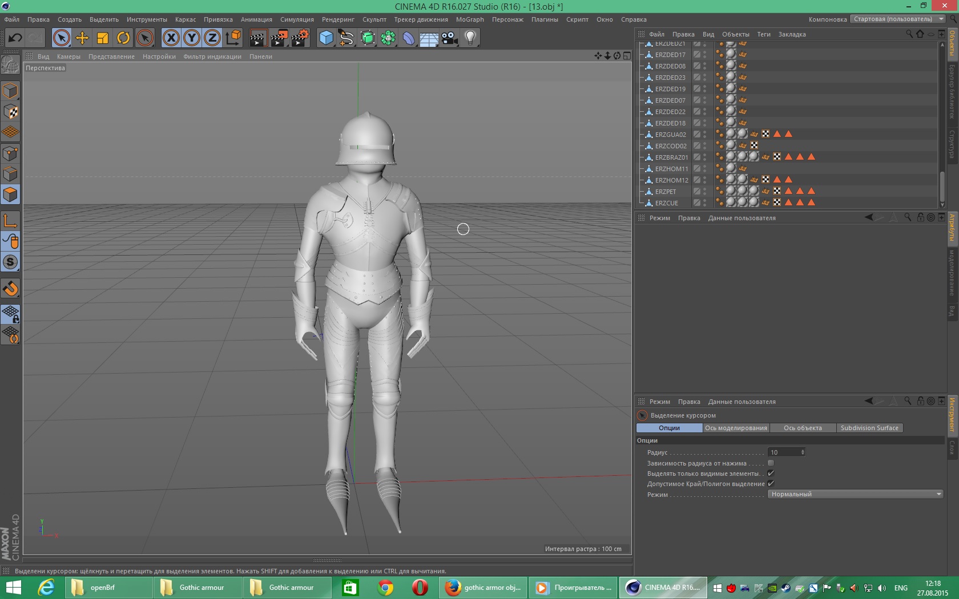Screen dimensions: 959x599
Task: Add a light object
Action: click(x=470, y=38)
